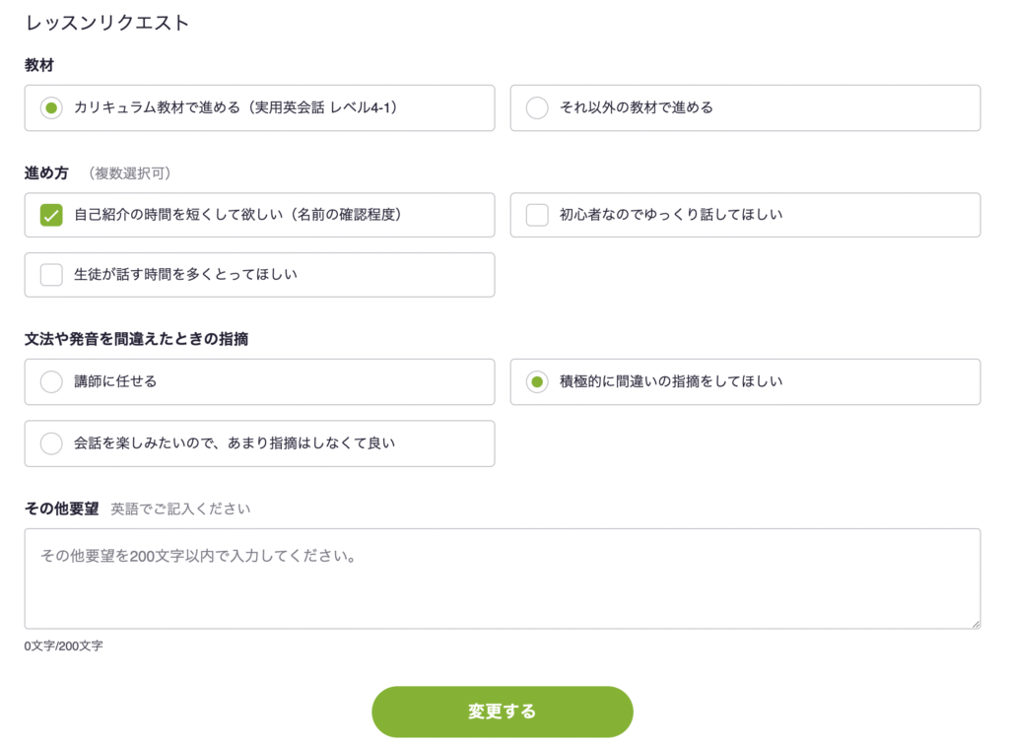Click the 文法や発音を間違えたときの指摘 heading
Viewport: 1009px width, 747px height.
136,339
